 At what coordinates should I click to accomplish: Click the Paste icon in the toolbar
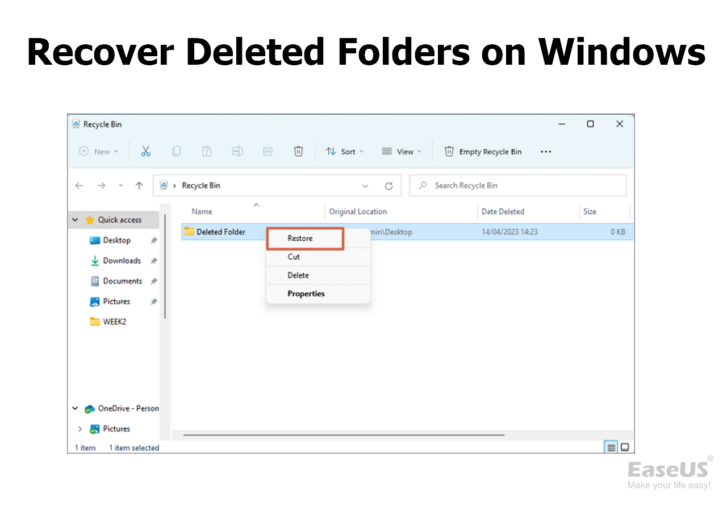point(207,151)
